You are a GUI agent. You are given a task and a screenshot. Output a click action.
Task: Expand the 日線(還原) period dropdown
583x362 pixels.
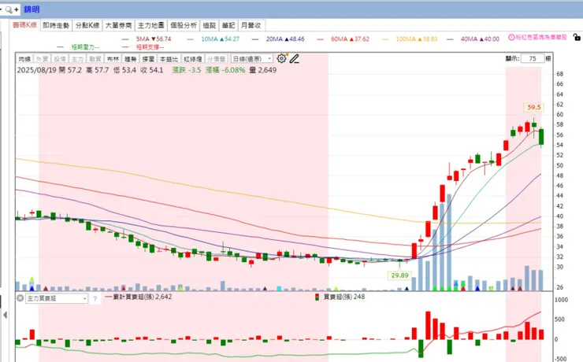252,59
